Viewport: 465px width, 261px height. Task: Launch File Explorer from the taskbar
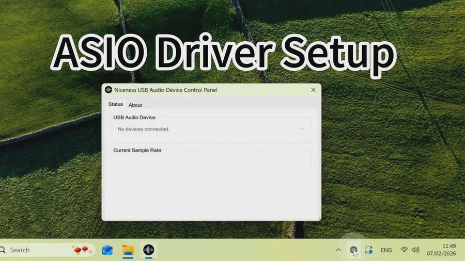click(x=128, y=250)
